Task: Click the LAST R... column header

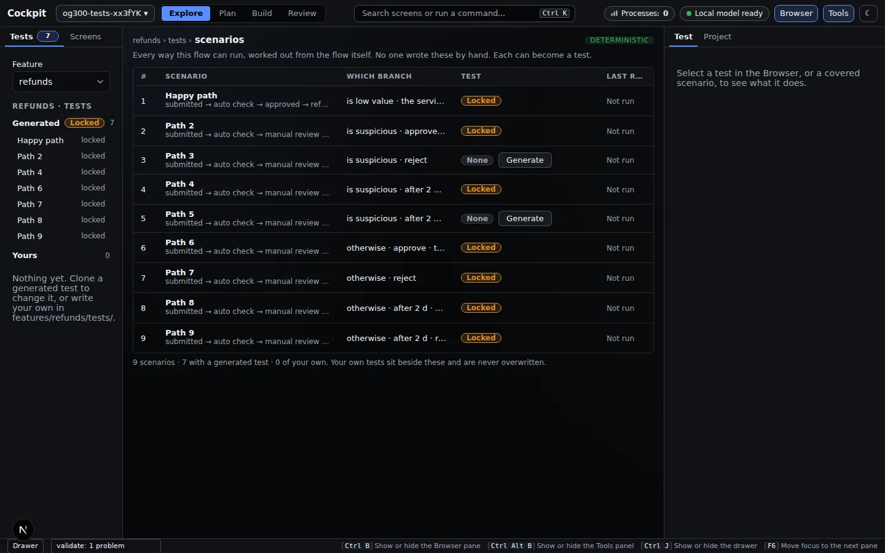Action: [624, 76]
